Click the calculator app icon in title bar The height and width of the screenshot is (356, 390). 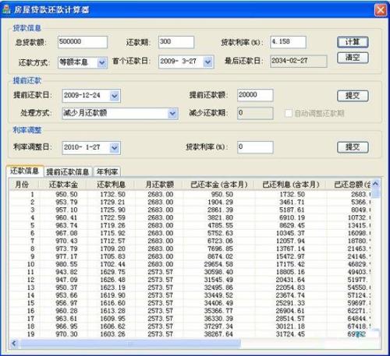[6, 9]
